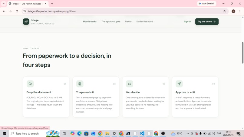This screenshot has width=244, height=137.
Task: Open Outlook from the taskbar
Action: click(x=93, y=133)
